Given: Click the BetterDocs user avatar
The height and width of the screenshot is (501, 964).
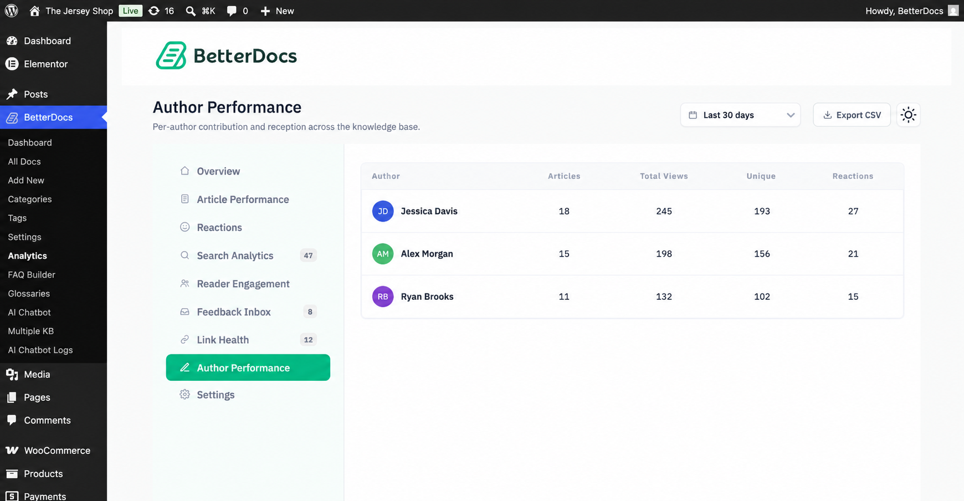Looking at the screenshot, I should (x=953, y=11).
